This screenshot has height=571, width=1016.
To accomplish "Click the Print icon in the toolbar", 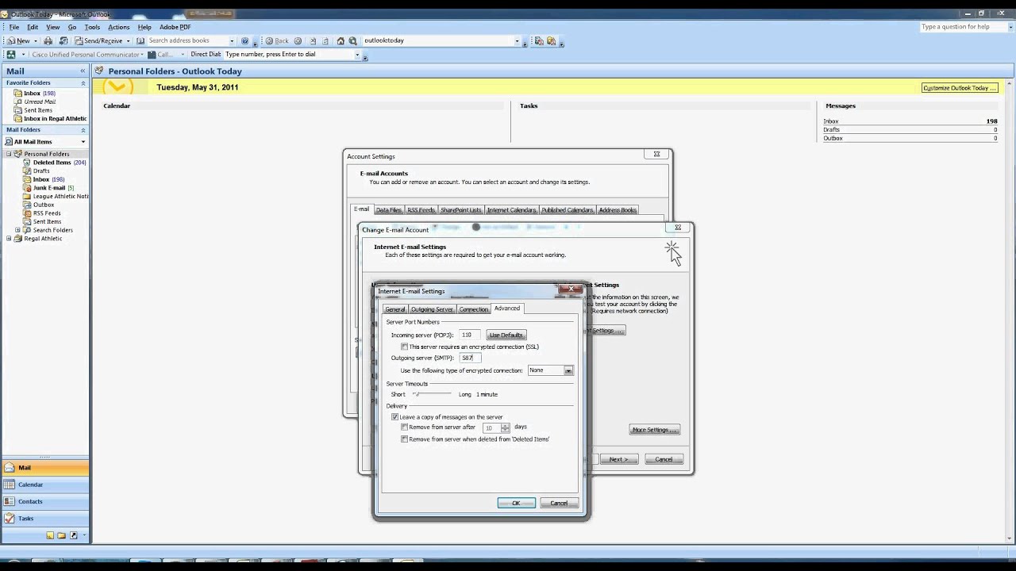I will click(x=48, y=40).
